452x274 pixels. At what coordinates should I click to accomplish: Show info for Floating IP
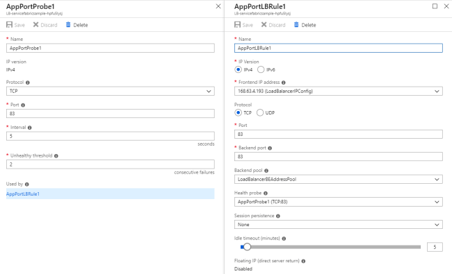(x=304, y=261)
